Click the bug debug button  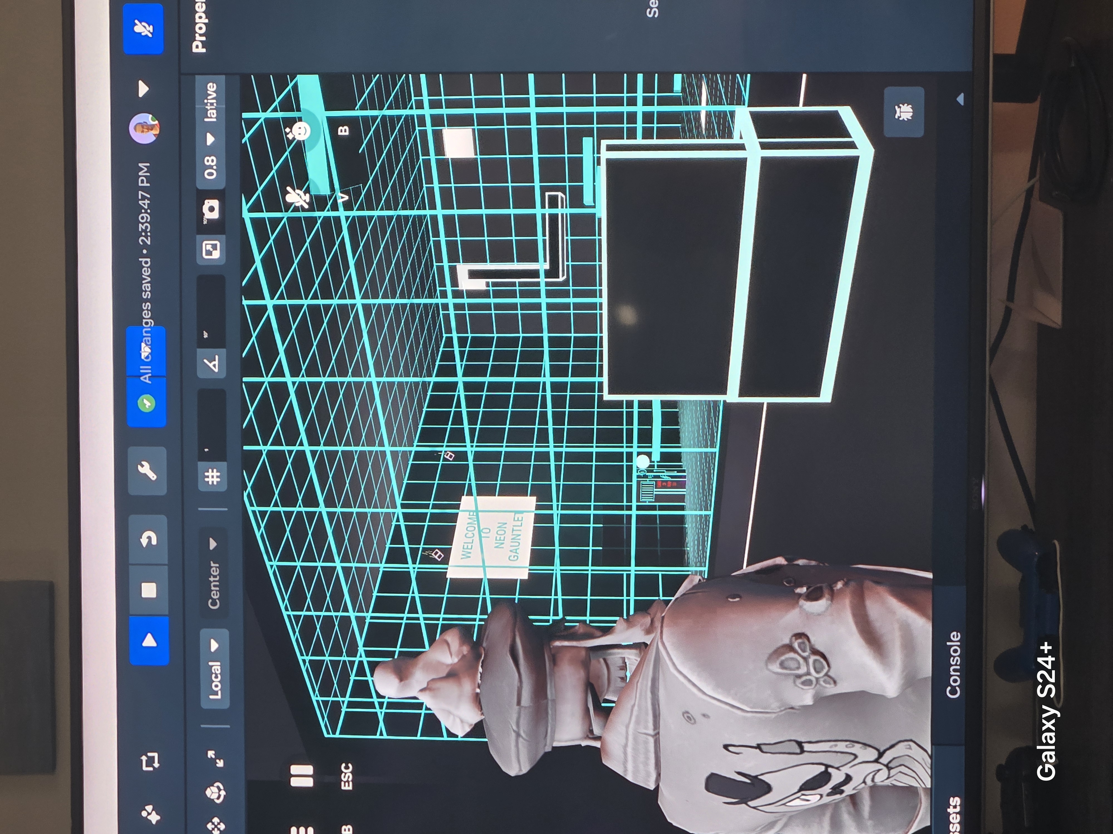(904, 111)
